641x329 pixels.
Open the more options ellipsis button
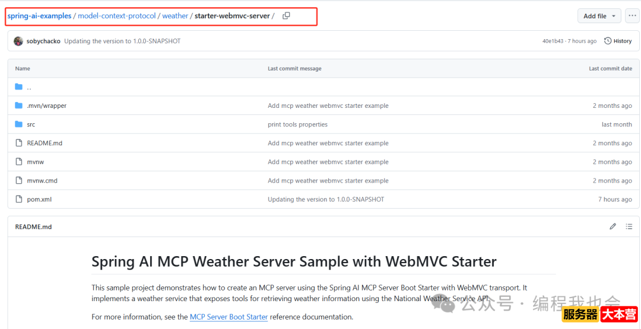[x=632, y=16]
